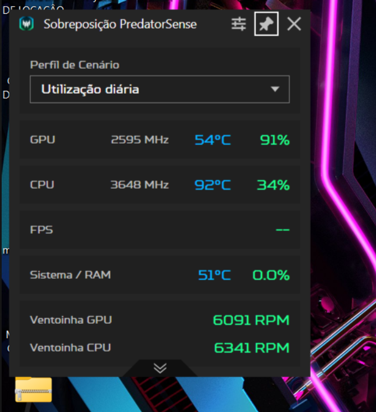Close the PredatorSense overlay window

[x=294, y=24]
